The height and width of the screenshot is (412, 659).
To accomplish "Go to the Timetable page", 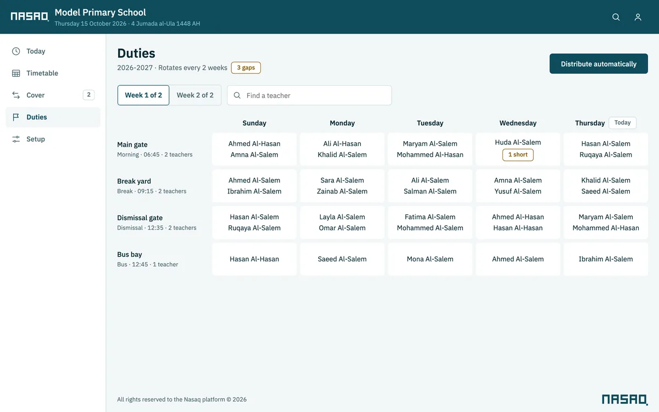I will (53, 73).
